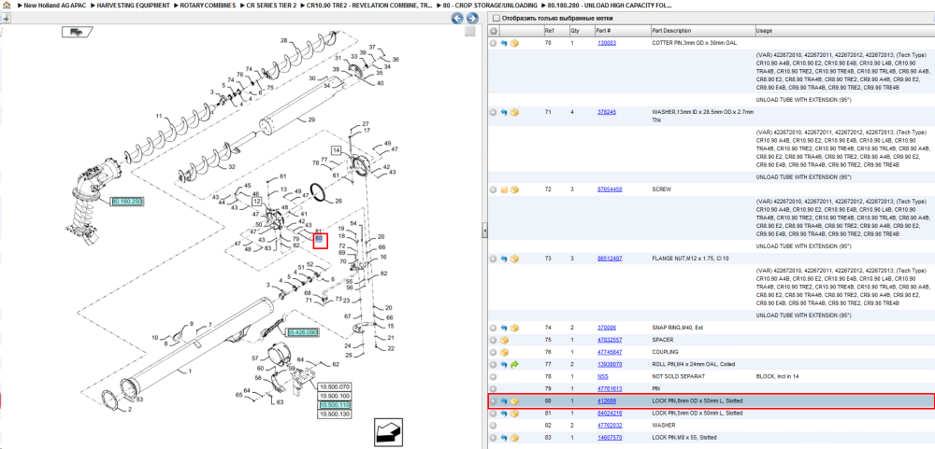Click the blue arrow icon on row 86512497

[504, 260]
